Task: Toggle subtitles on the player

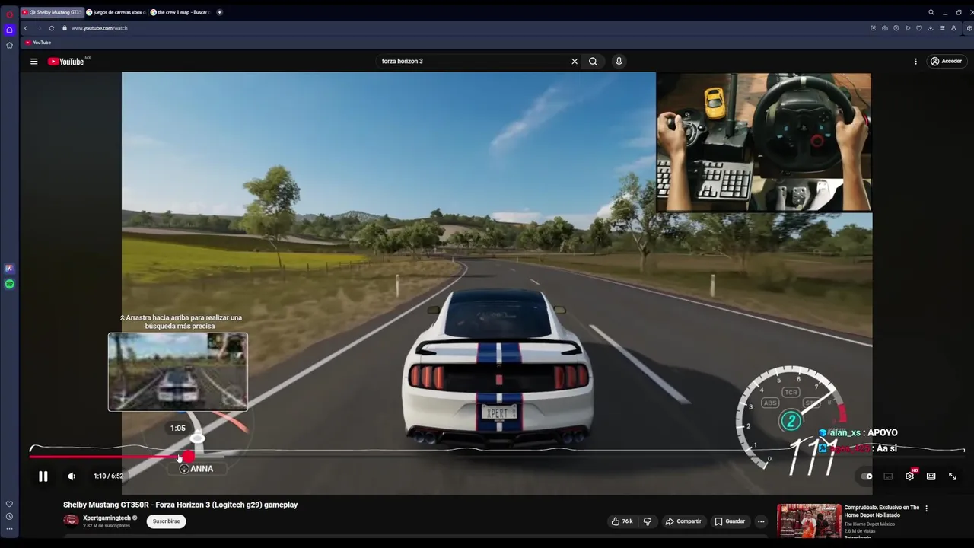Action: tap(888, 476)
